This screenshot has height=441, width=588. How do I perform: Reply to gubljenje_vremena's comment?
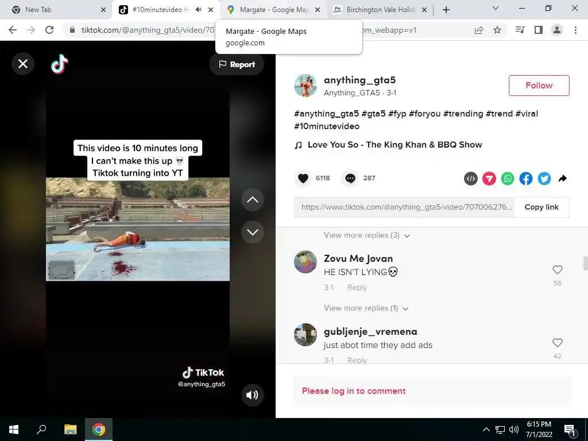[x=357, y=360]
